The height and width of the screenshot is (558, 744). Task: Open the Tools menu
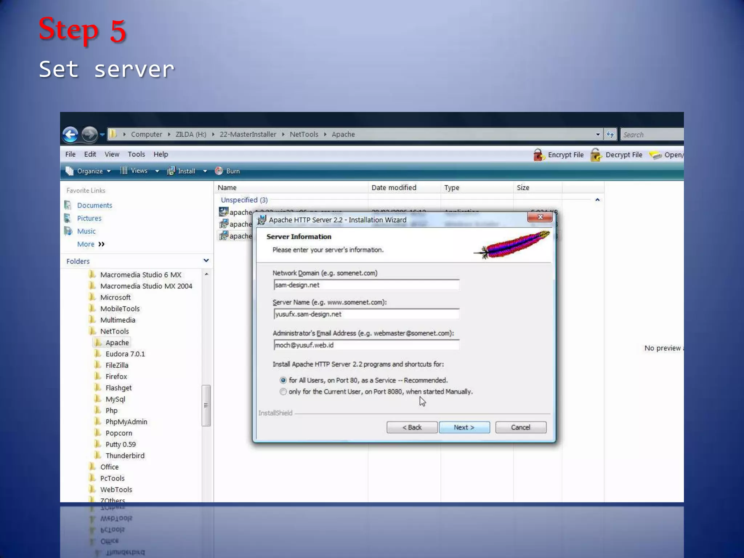(x=136, y=154)
